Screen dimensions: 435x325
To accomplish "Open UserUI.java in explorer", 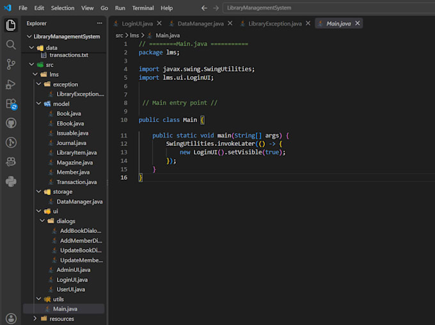I will tap(65, 289).
